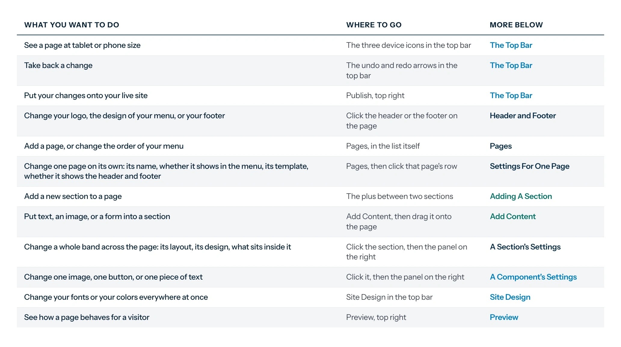Select 'Add a new section to a page' row
Image resolution: width=621 pixels, height=347 pixels.
[x=310, y=196]
